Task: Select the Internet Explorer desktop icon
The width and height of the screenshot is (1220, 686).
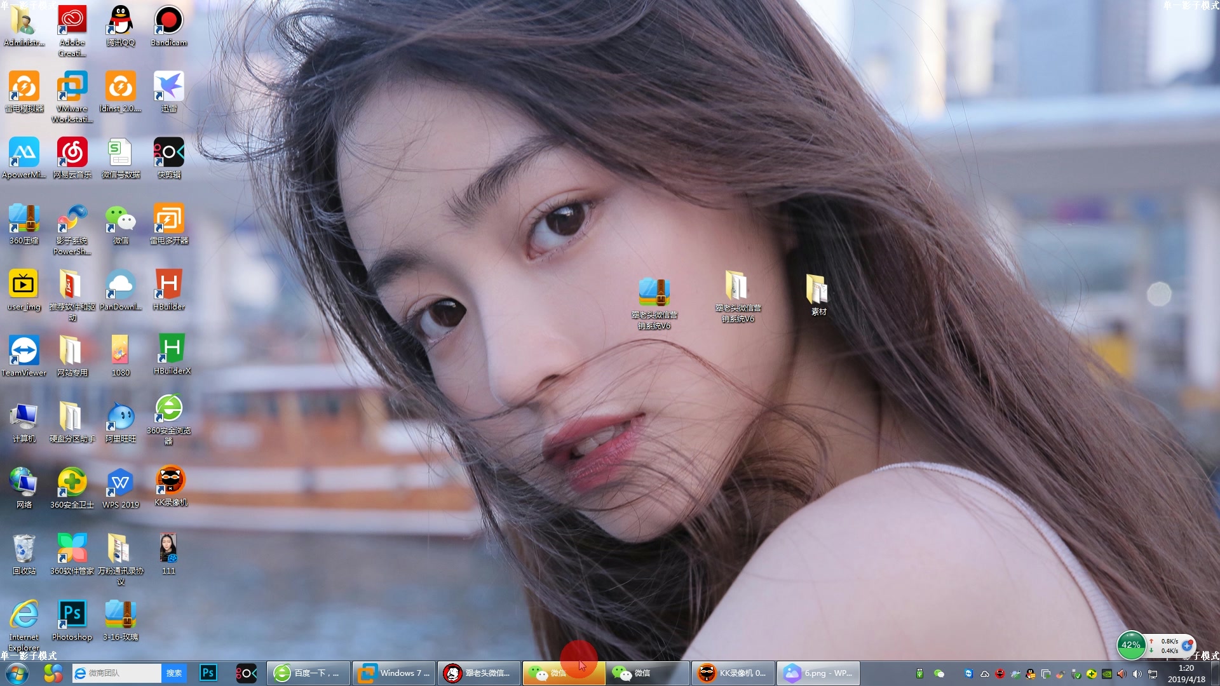Action: pos(24,625)
